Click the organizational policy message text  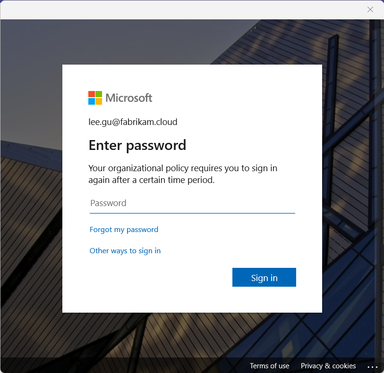[183, 174]
